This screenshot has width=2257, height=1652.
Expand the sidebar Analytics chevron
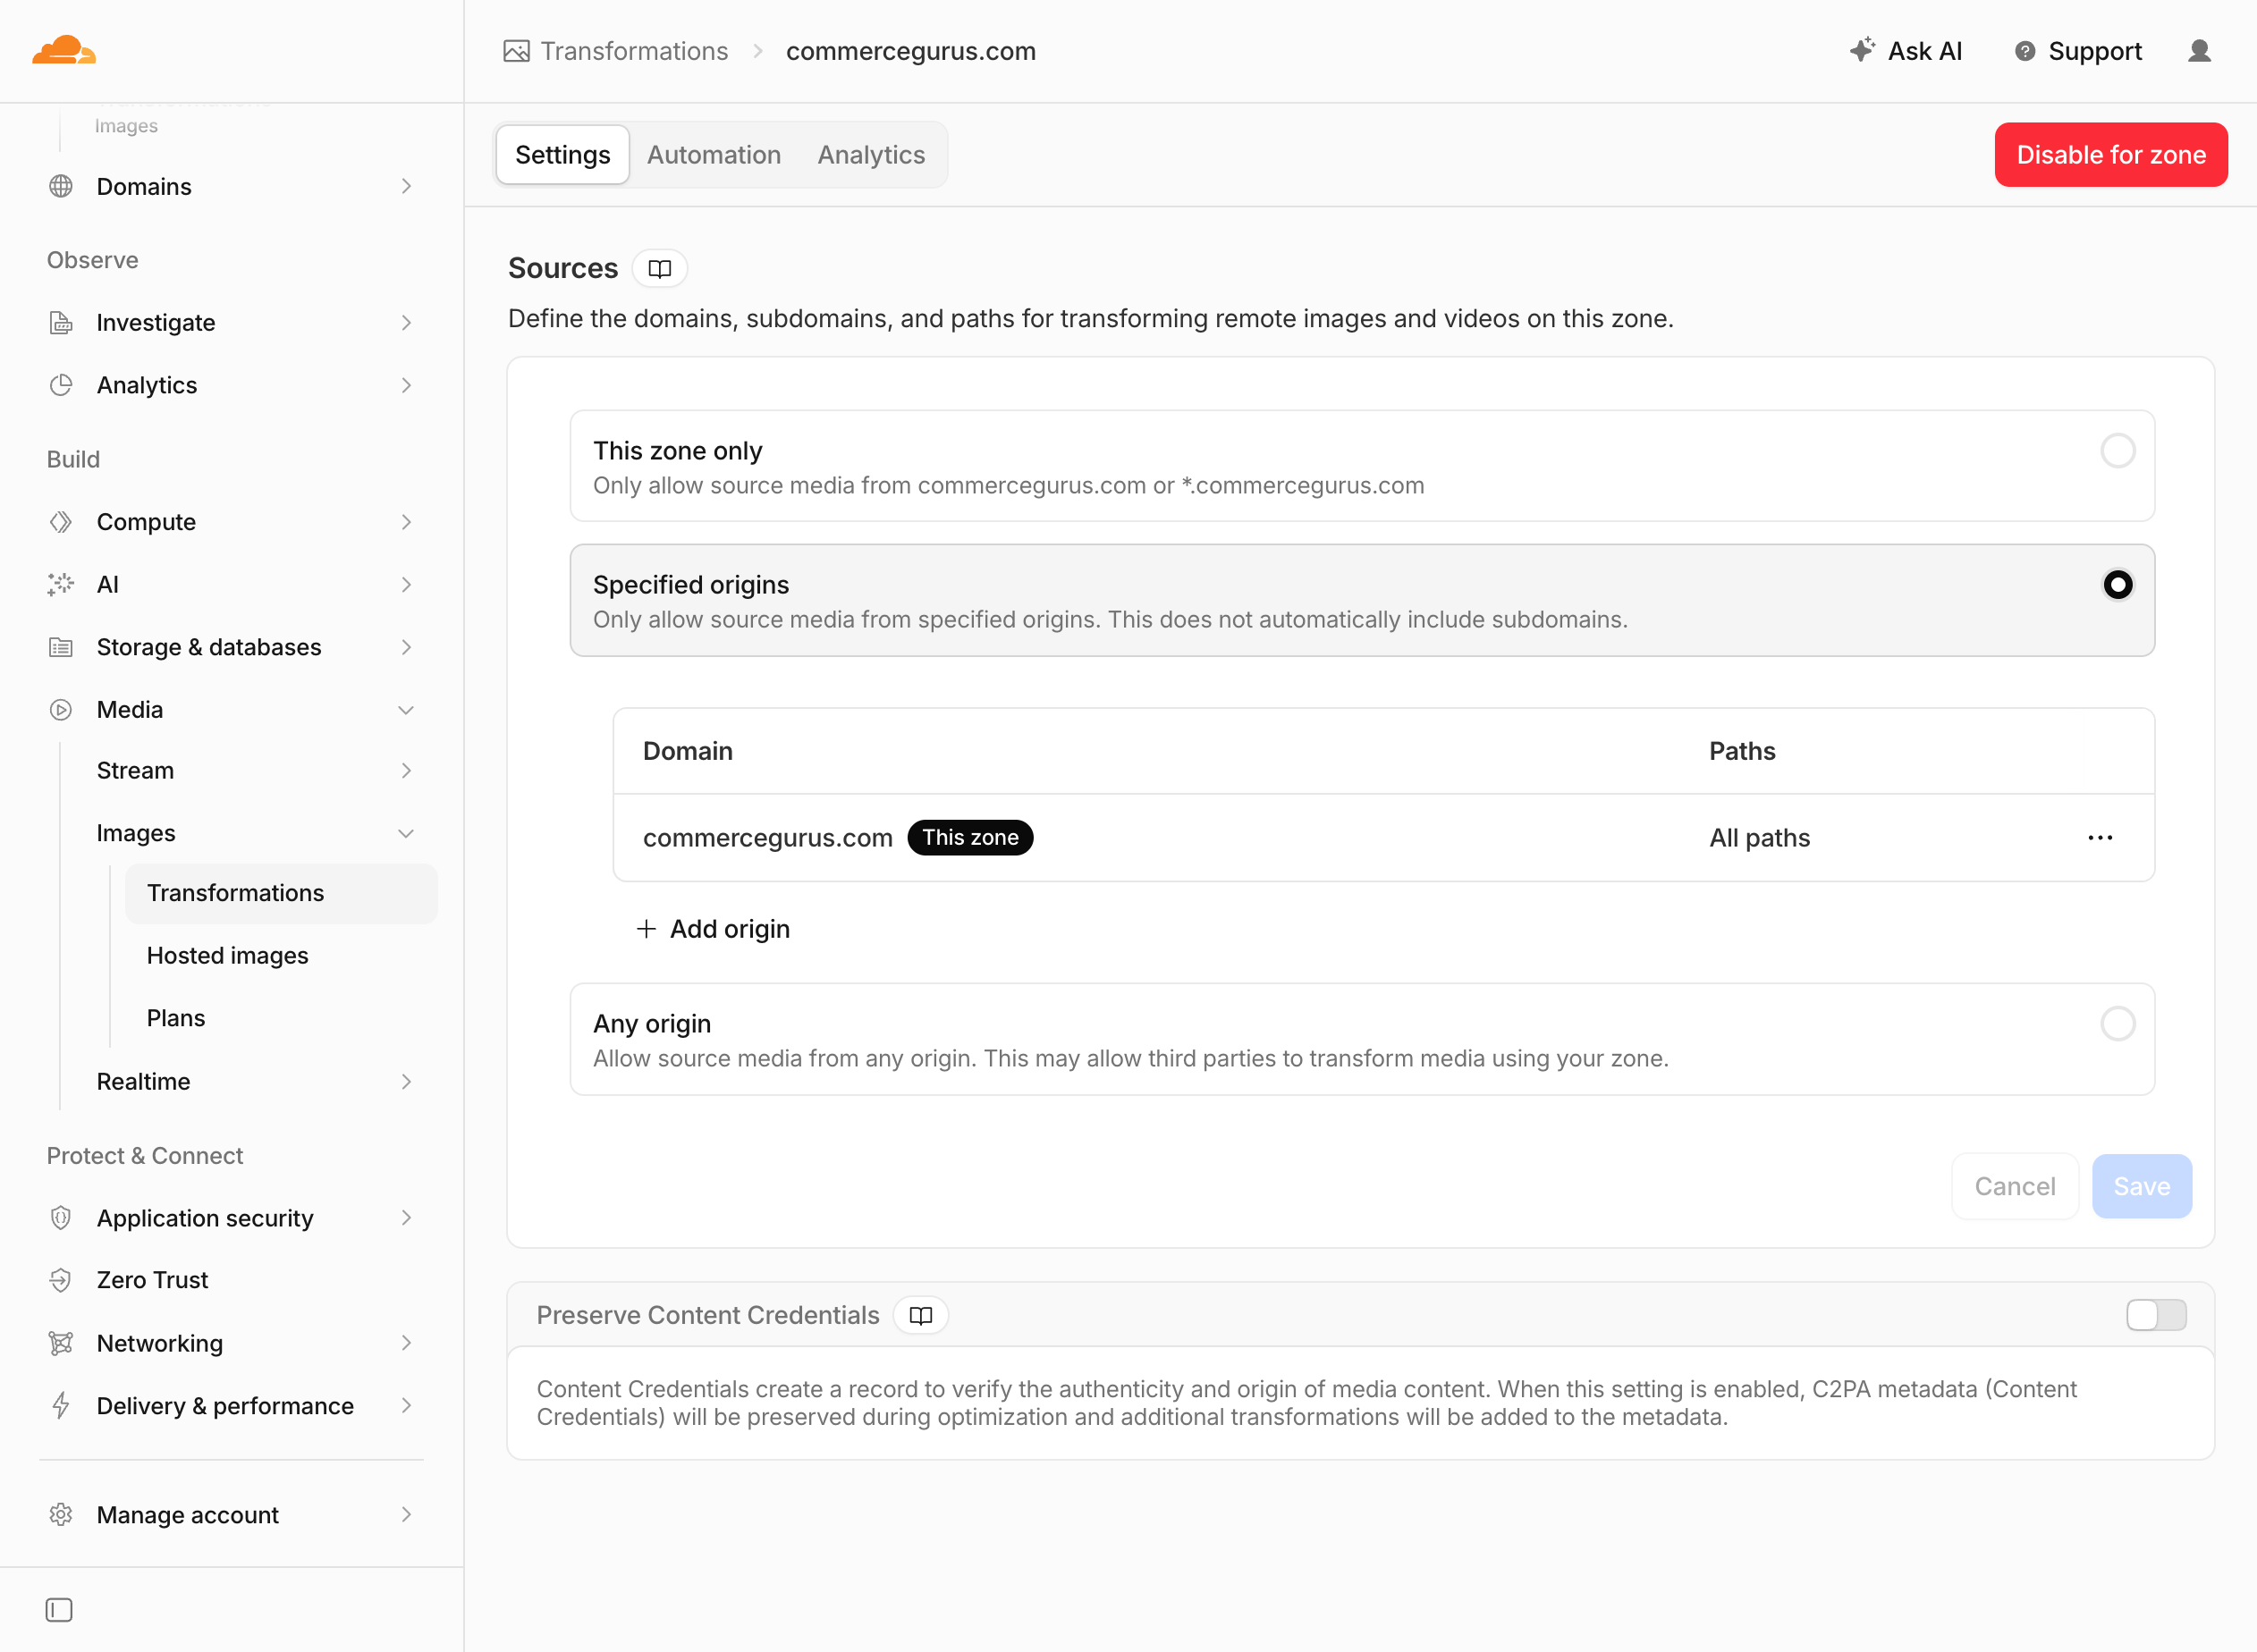point(406,385)
